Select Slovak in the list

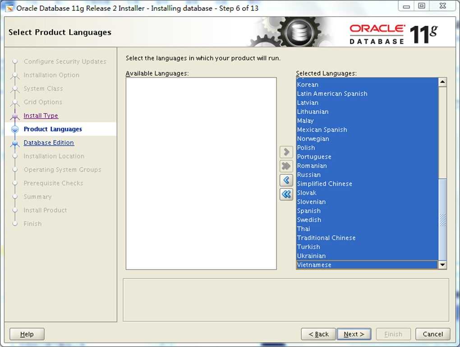(367, 193)
